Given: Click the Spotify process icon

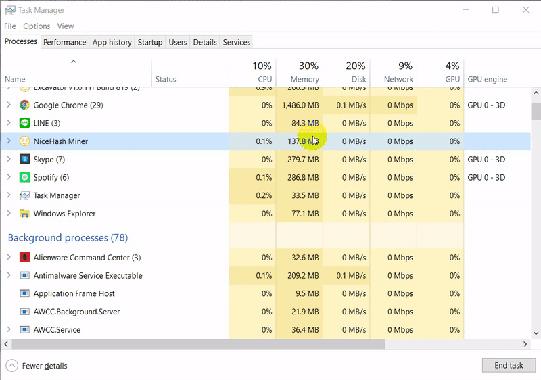Looking at the screenshot, I should 24,178.
